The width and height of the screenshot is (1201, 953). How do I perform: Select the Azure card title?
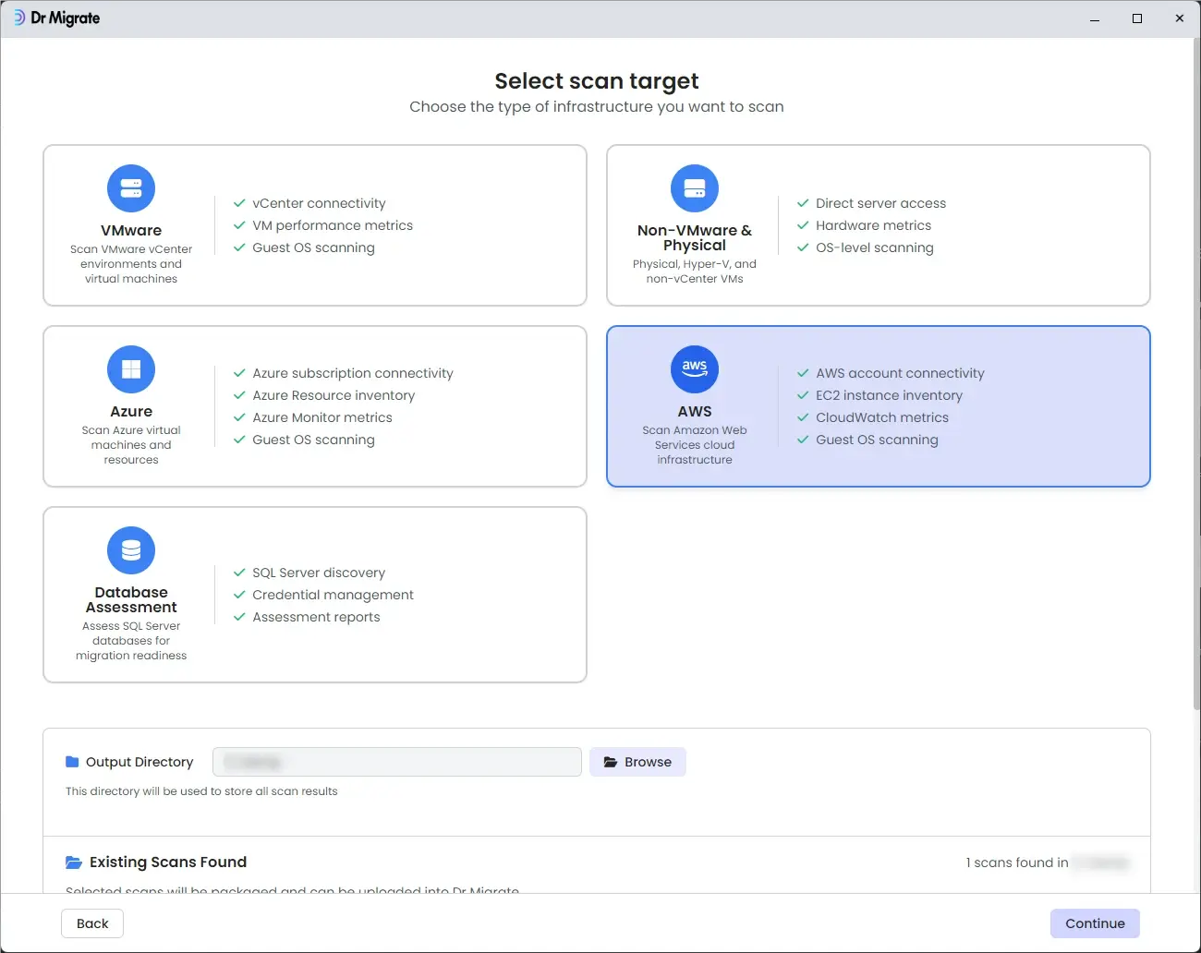coord(131,412)
